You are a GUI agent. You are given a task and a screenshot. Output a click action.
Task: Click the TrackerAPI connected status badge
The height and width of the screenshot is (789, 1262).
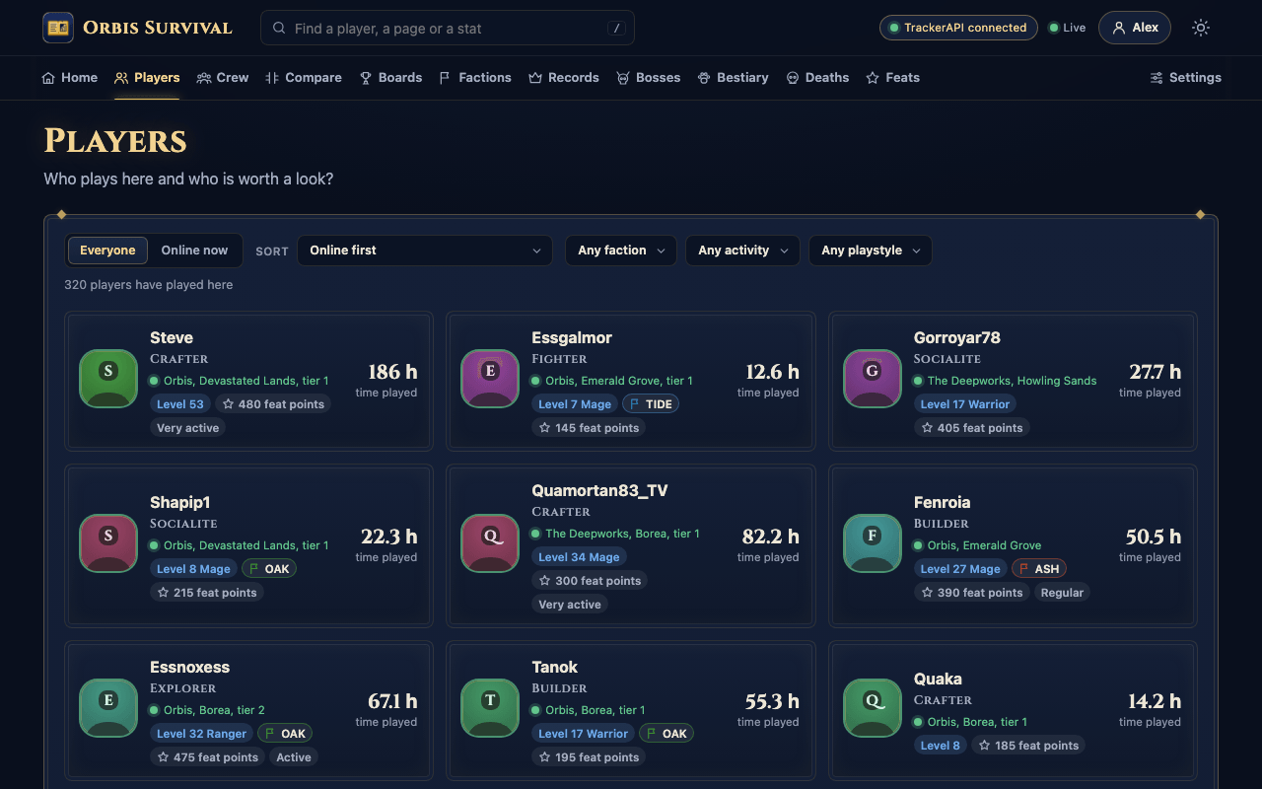[x=957, y=28]
